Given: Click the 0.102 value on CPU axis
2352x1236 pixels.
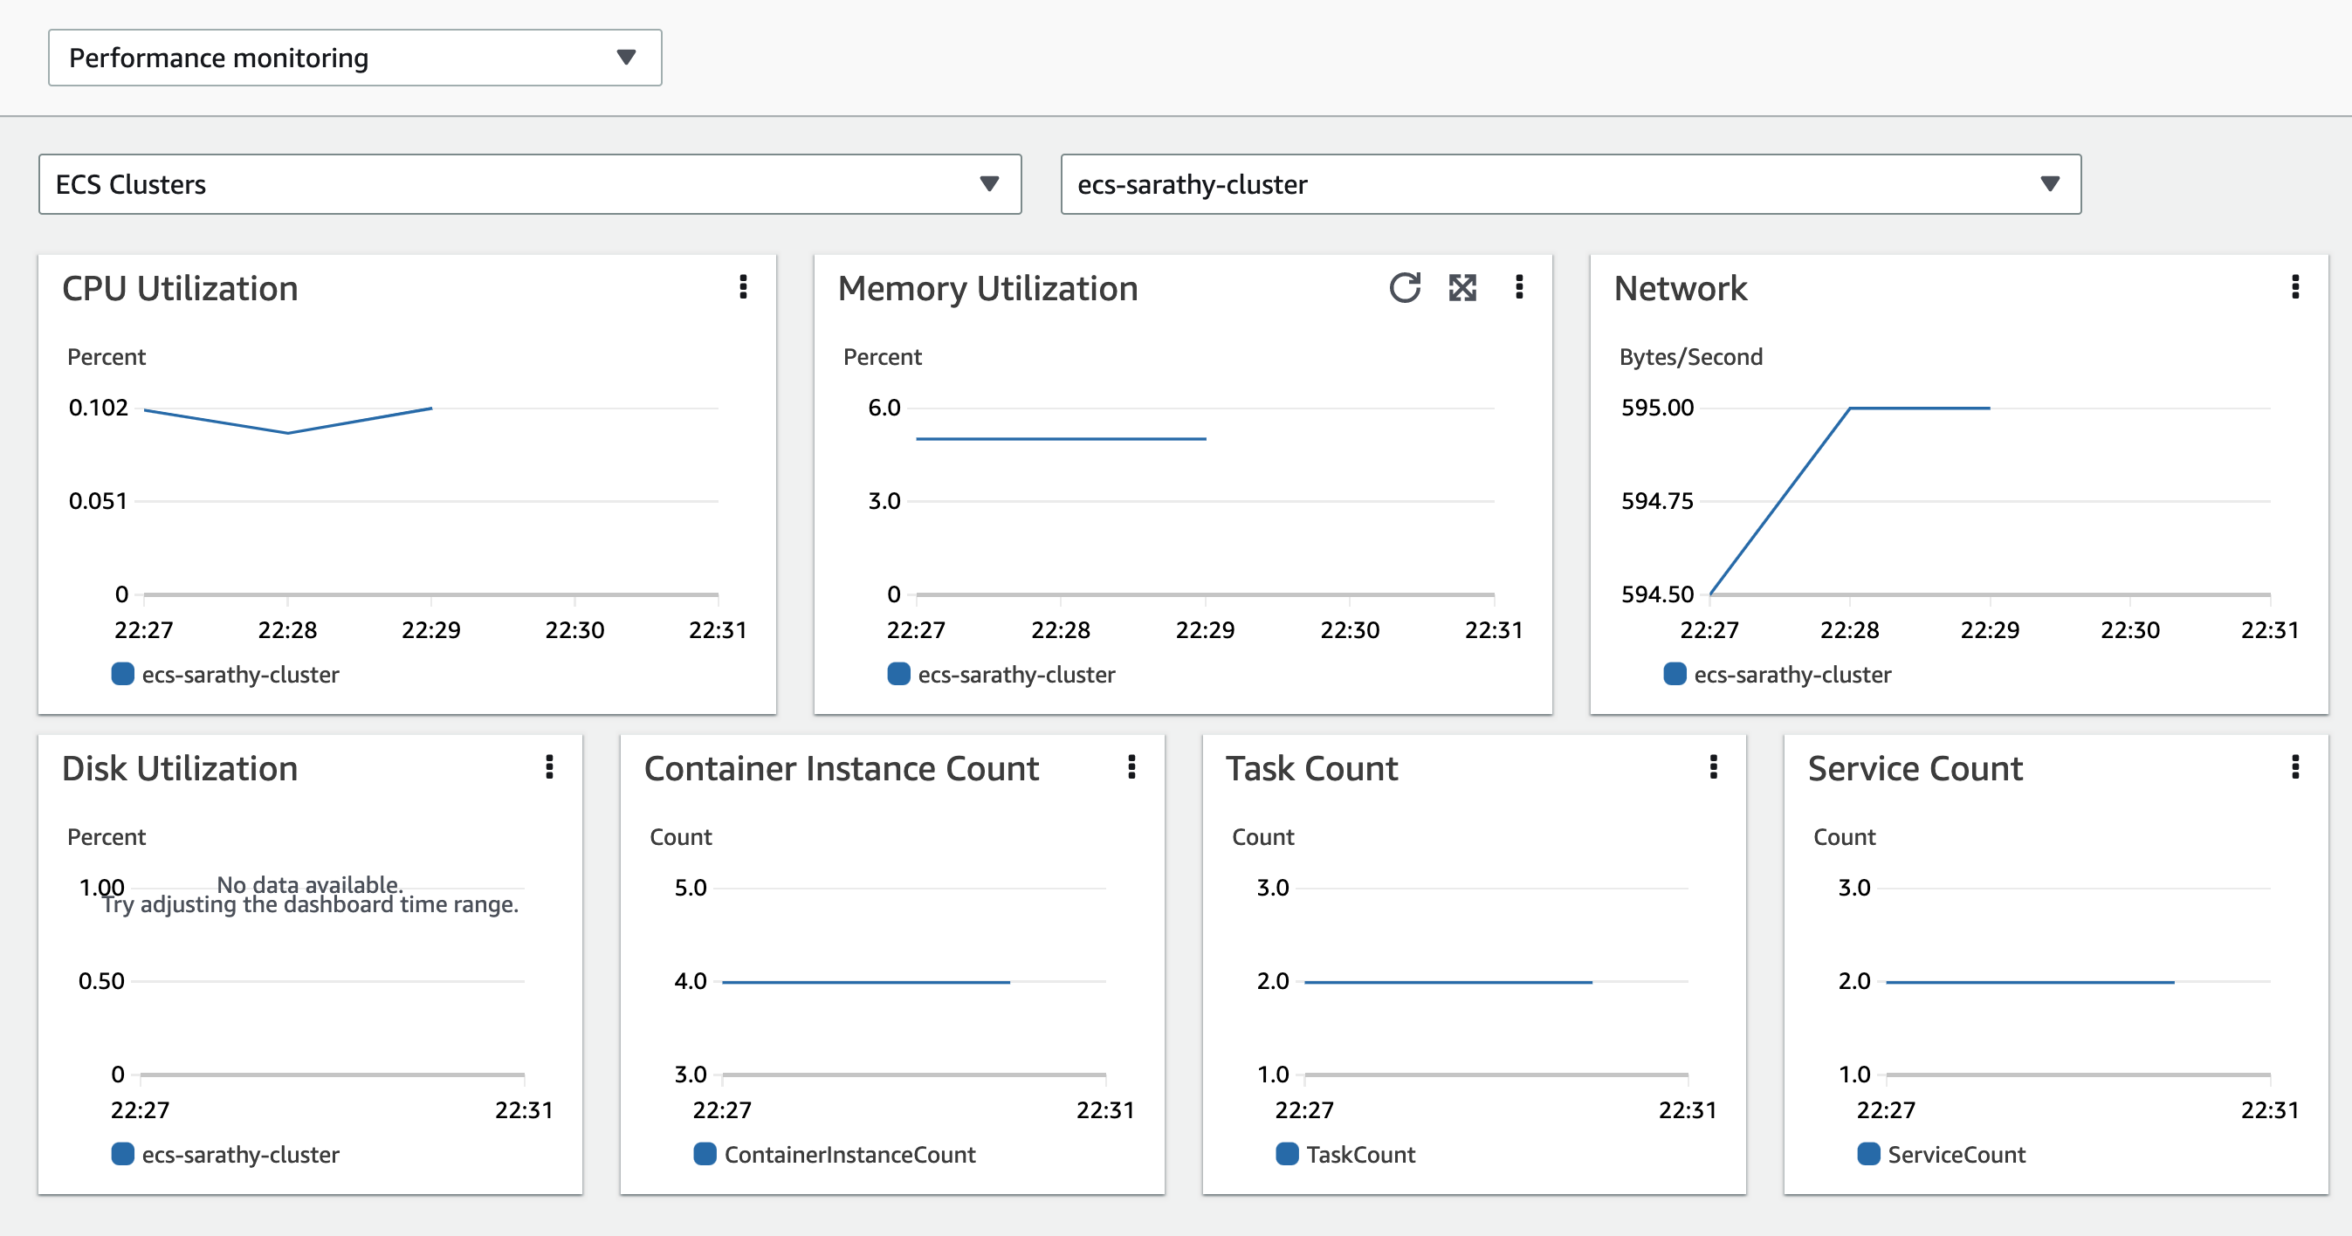Looking at the screenshot, I should [x=98, y=407].
